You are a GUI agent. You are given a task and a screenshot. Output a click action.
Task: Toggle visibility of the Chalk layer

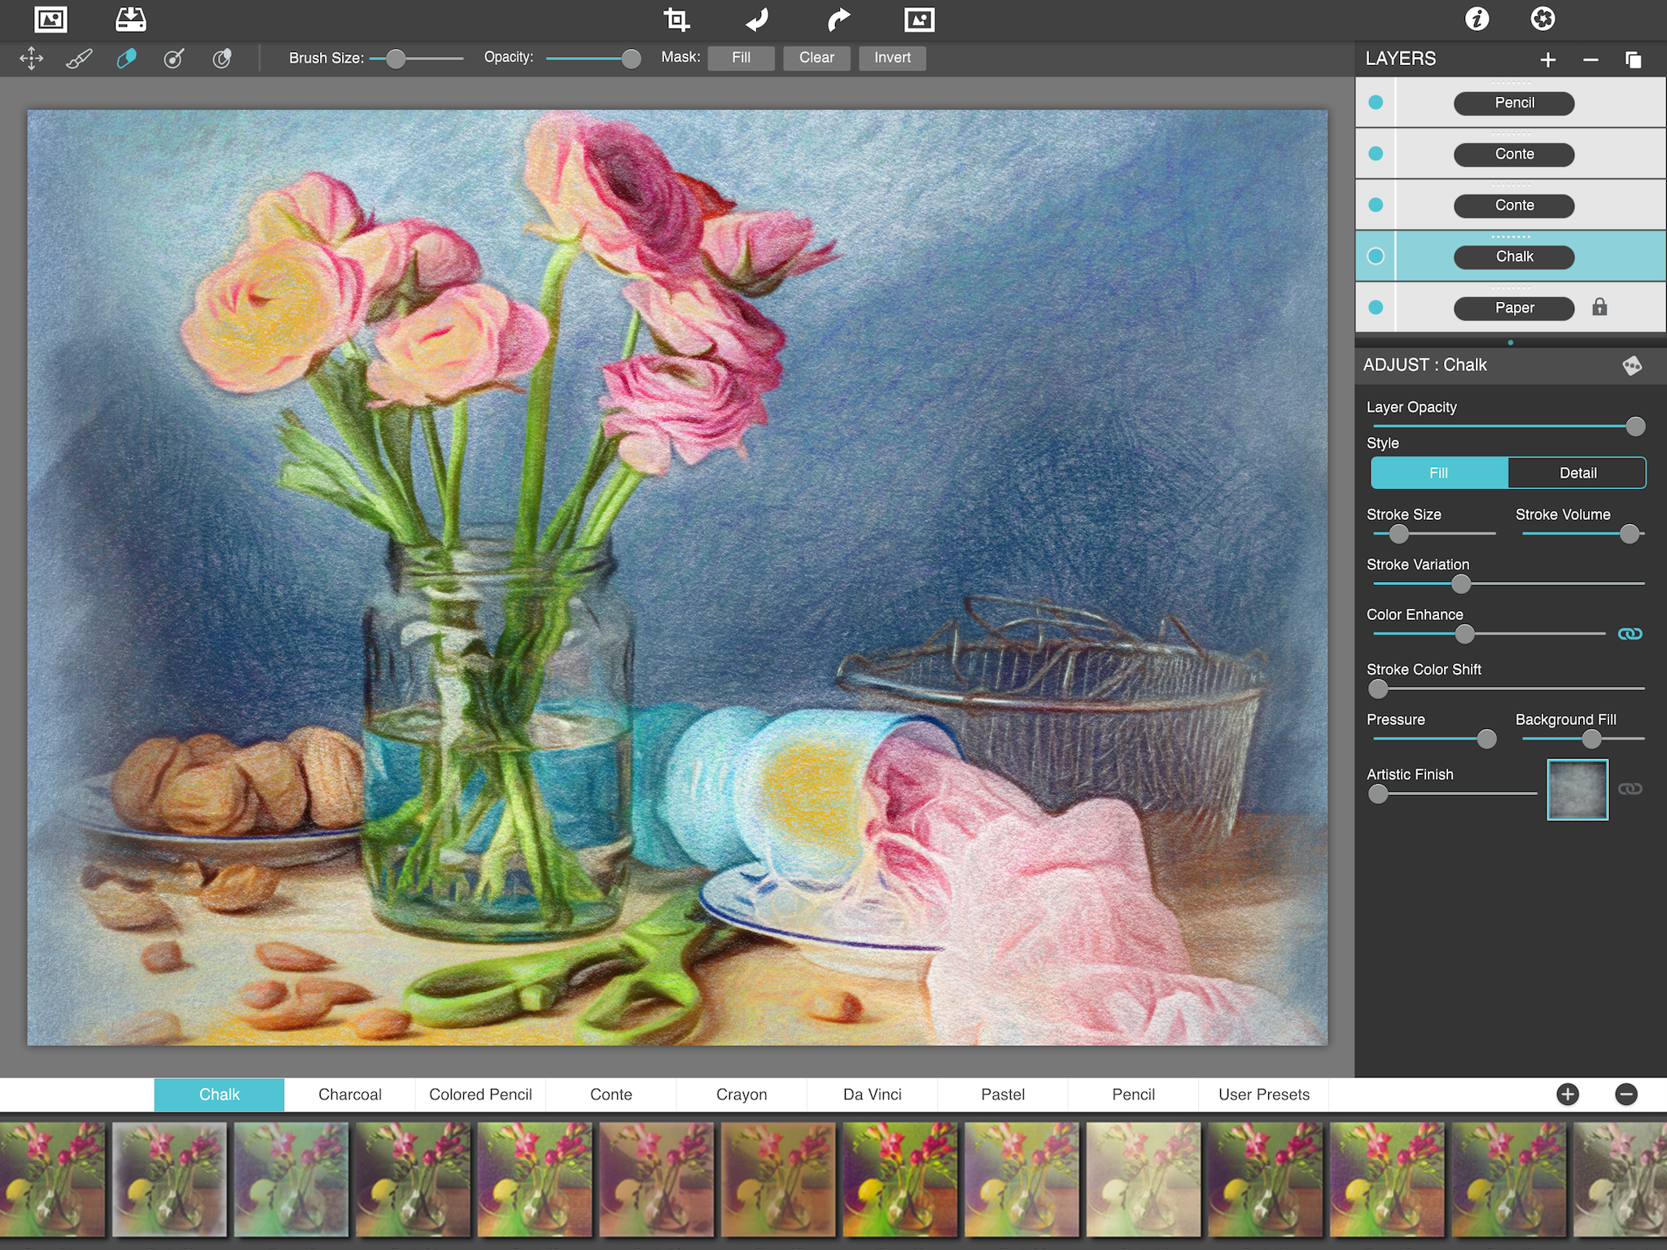pos(1376,256)
